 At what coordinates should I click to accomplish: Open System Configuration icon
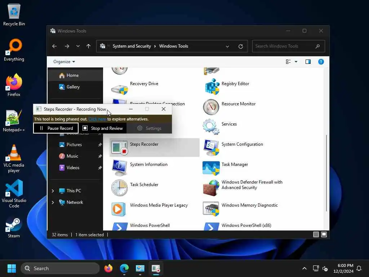pos(211,148)
